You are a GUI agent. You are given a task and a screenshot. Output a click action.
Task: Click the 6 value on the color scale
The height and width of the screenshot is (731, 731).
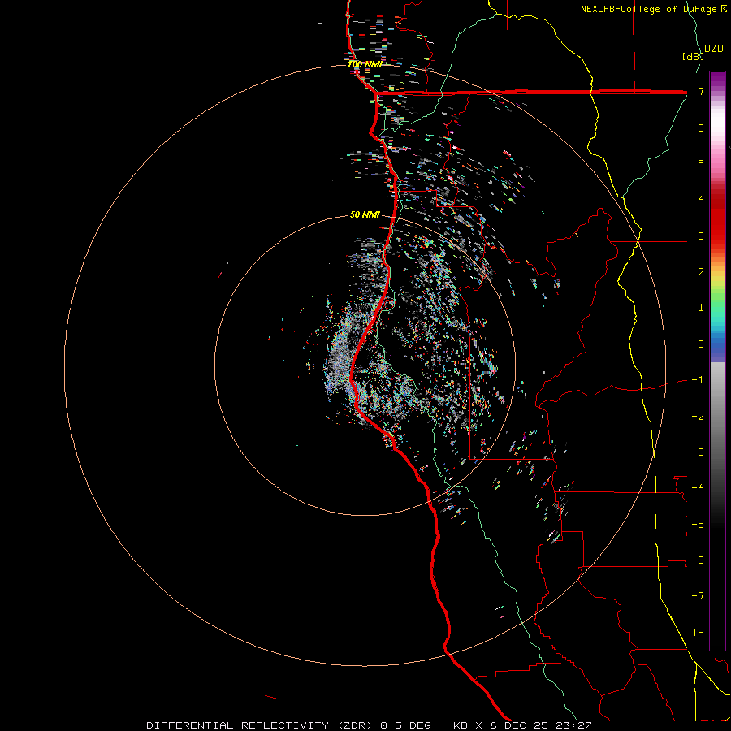click(701, 128)
